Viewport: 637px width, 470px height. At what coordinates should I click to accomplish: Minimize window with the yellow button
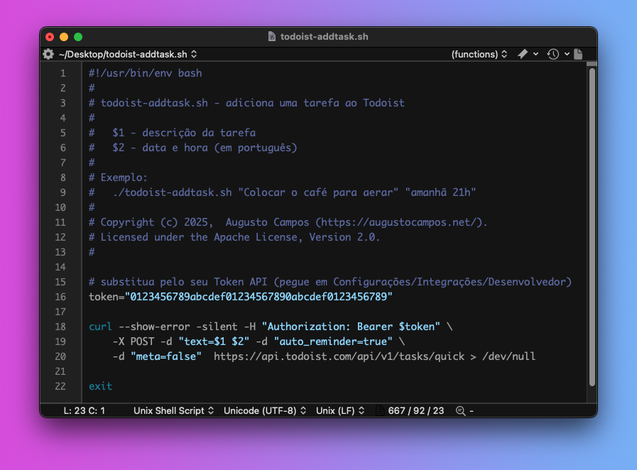point(64,37)
